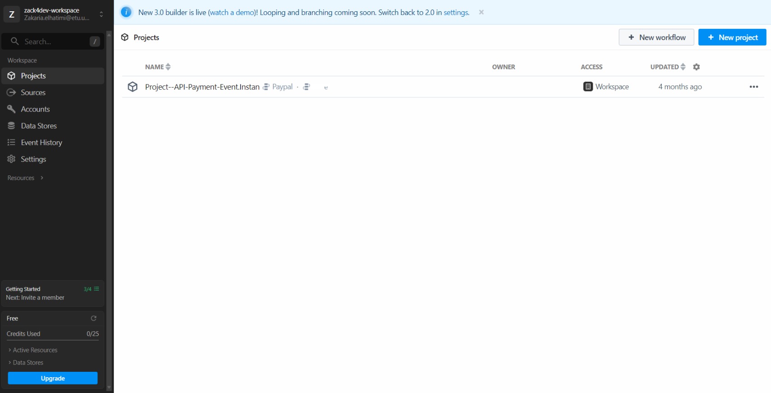The width and height of the screenshot is (771, 393).
Task: Click the sidebar vertical scrollbar
Action: point(109,210)
